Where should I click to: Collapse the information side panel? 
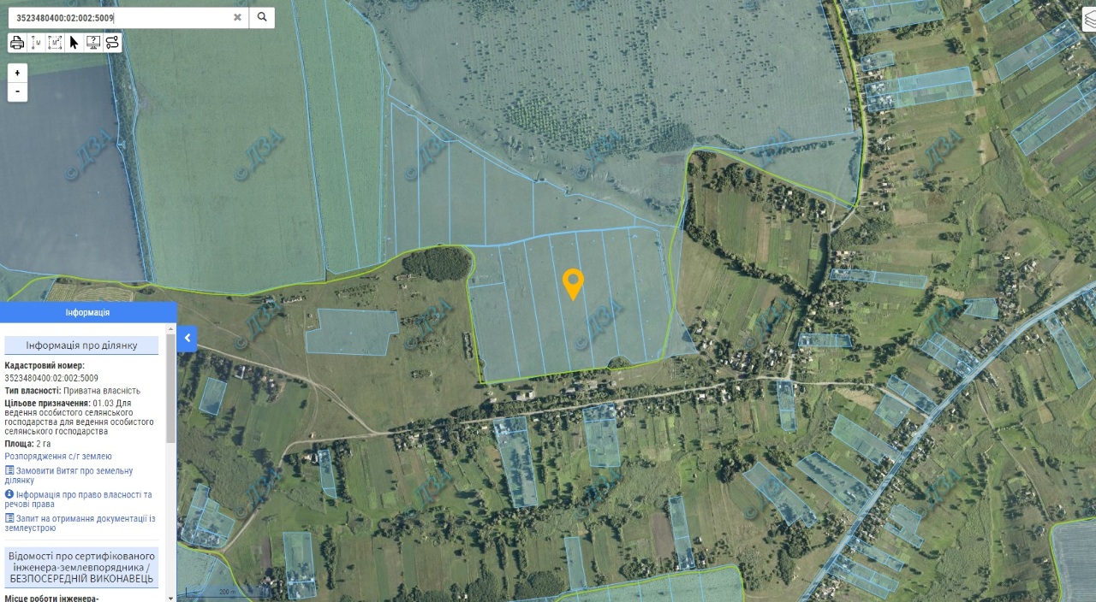[x=188, y=339]
